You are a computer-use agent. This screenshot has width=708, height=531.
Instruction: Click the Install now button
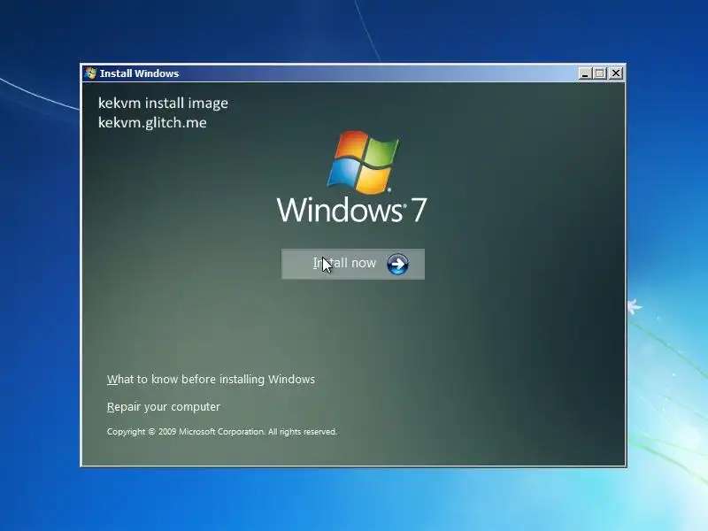pos(352,264)
